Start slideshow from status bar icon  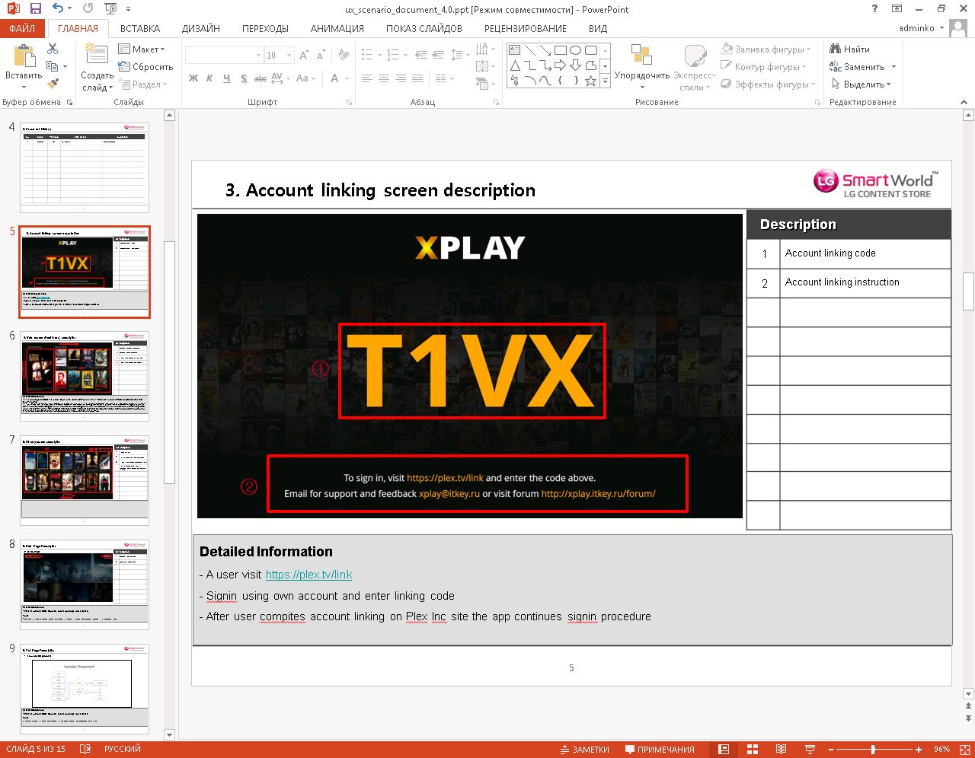(810, 750)
